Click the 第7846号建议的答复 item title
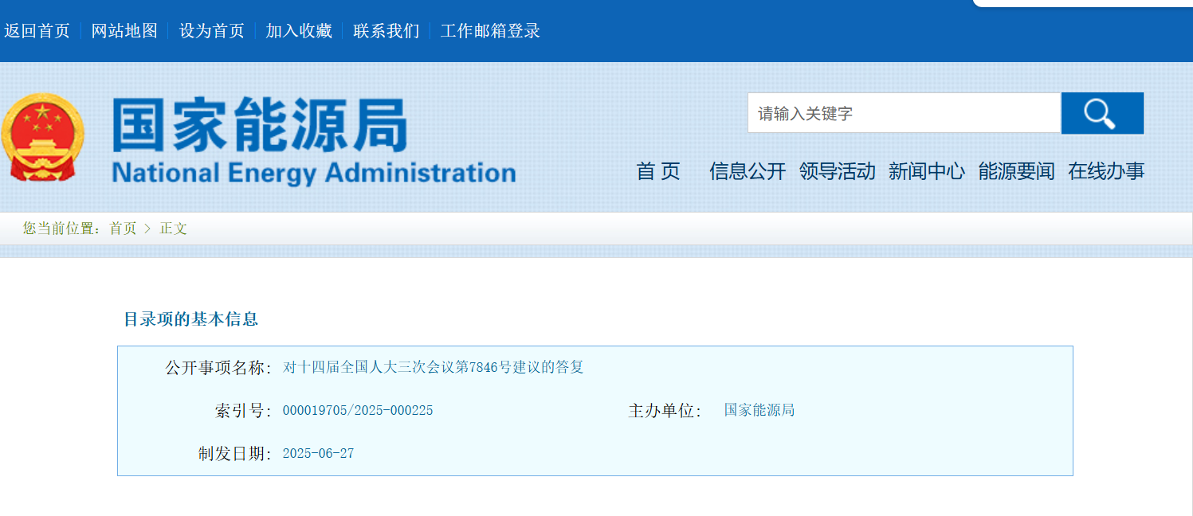The height and width of the screenshot is (516, 1193). pos(434,367)
